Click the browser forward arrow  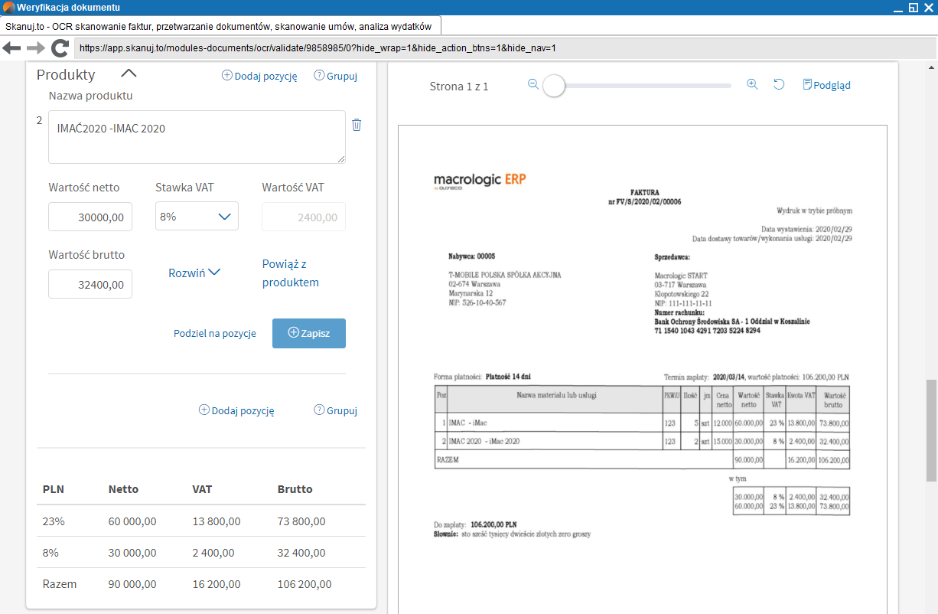[35, 48]
